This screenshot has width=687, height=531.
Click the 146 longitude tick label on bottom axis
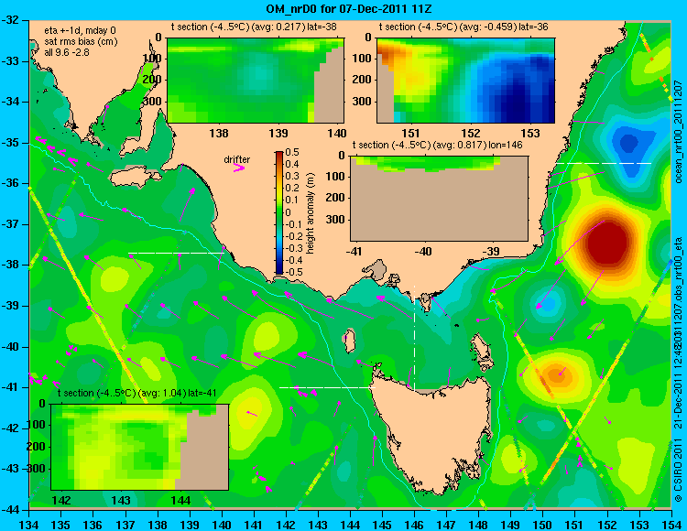click(414, 525)
